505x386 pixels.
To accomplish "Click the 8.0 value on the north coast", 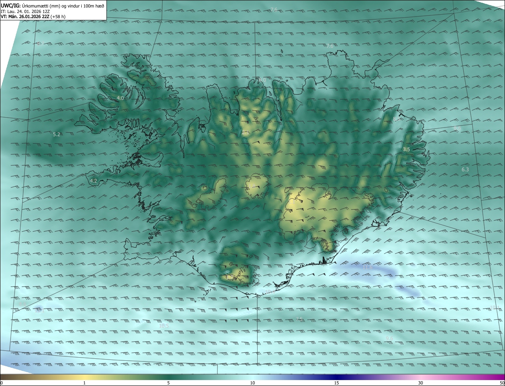I will tap(262, 80).
